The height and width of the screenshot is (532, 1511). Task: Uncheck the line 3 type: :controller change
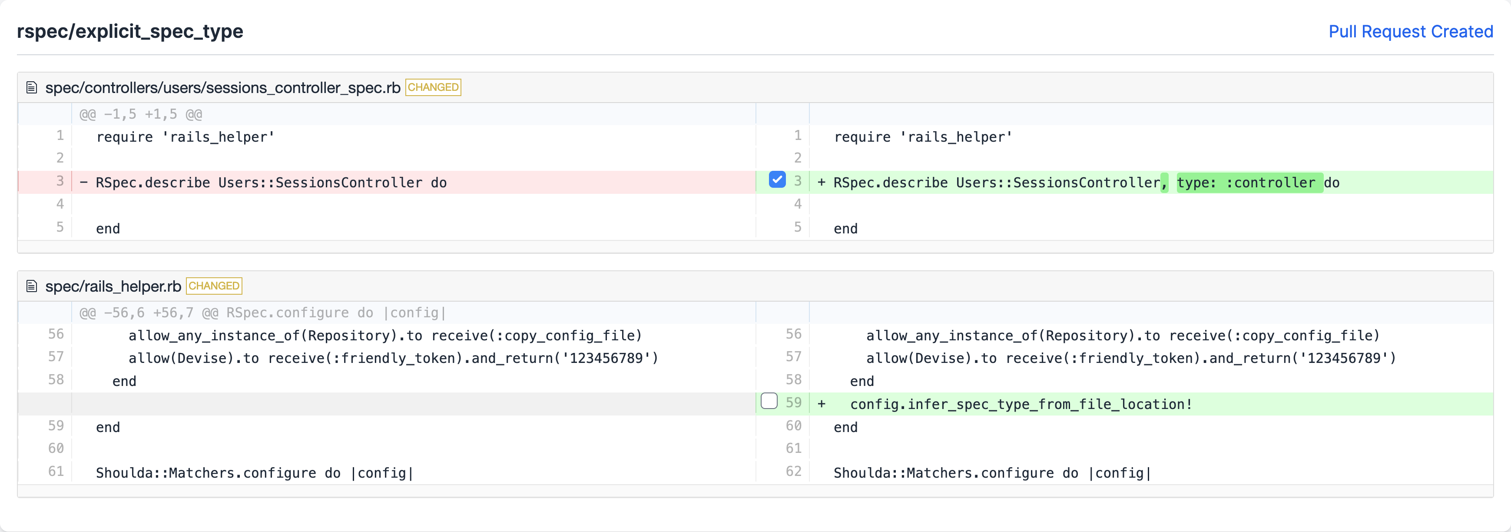point(777,180)
